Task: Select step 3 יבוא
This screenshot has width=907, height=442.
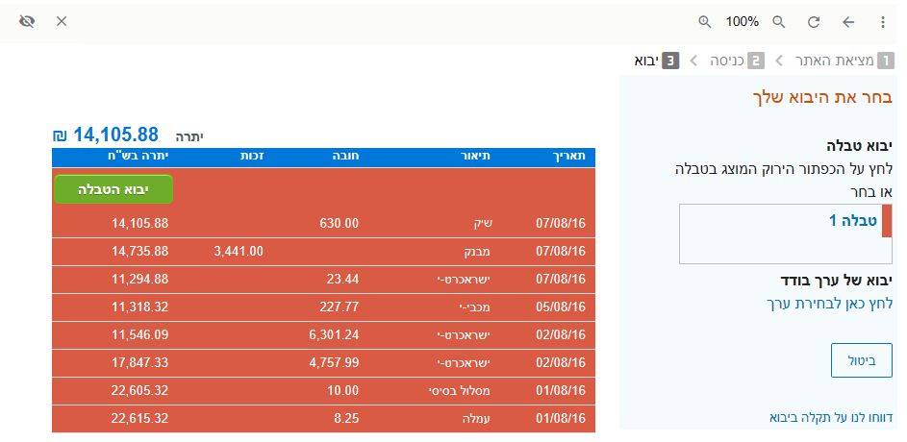Action: [x=656, y=61]
